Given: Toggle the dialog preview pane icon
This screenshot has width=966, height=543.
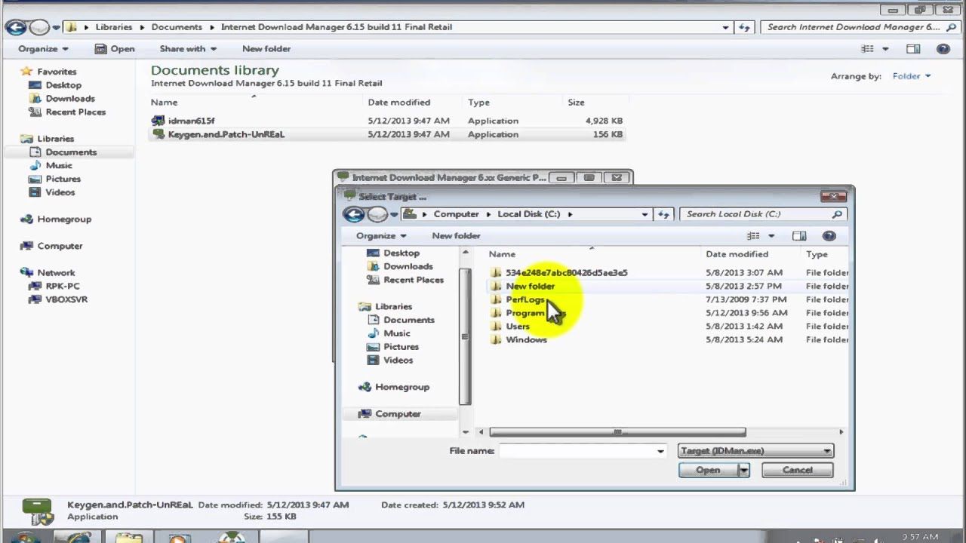Looking at the screenshot, I should pyautogui.click(x=799, y=236).
